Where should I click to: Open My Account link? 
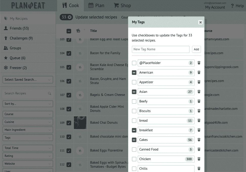(x=215, y=7)
